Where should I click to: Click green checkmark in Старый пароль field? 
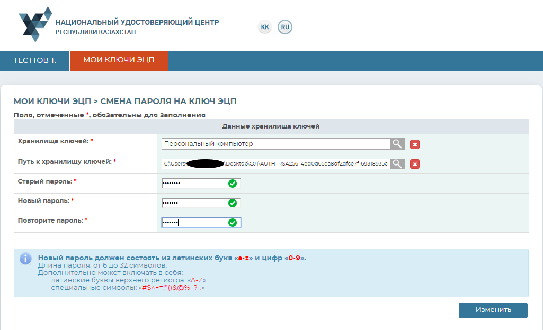pyautogui.click(x=232, y=184)
